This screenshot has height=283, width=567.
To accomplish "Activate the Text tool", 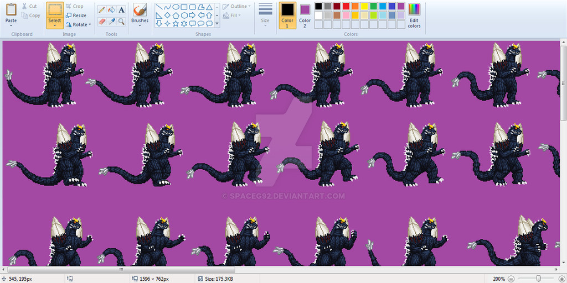I will [121, 10].
